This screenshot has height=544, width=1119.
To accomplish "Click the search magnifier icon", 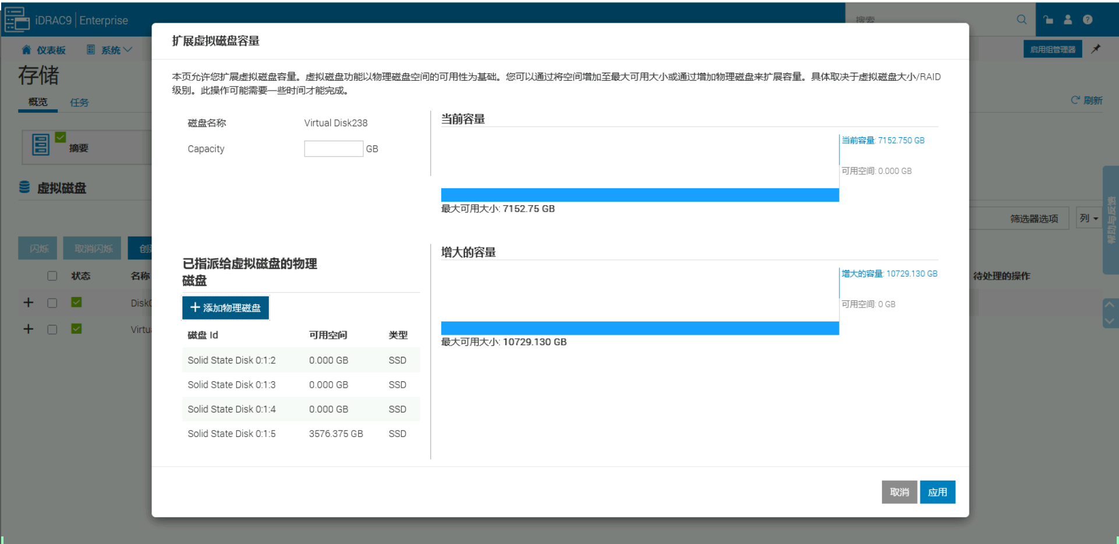I will coord(1021,20).
